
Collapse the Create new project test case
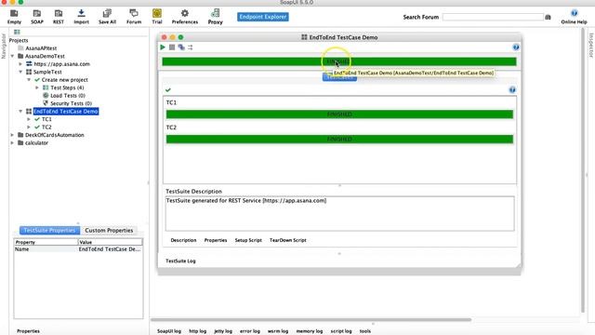[29, 80]
